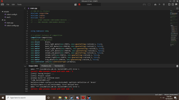
Task: Stop the program with the stop button
Action: (164, 4)
